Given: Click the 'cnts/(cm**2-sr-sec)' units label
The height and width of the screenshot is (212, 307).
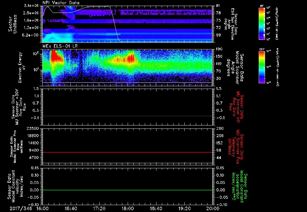Looking at the screenshot, I should tap(277, 23).
